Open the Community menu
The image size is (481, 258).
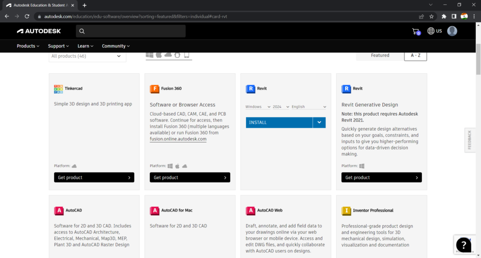coord(116,46)
